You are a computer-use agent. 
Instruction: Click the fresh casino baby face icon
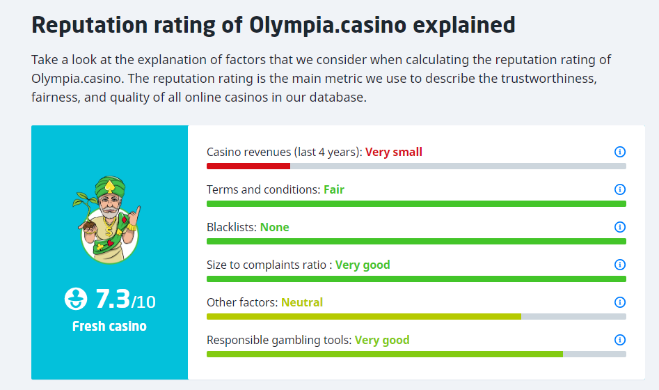(x=77, y=299)
